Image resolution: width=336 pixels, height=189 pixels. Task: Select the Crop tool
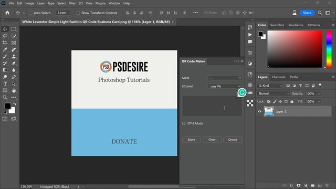pyautogui.click(x=5, y=43)
